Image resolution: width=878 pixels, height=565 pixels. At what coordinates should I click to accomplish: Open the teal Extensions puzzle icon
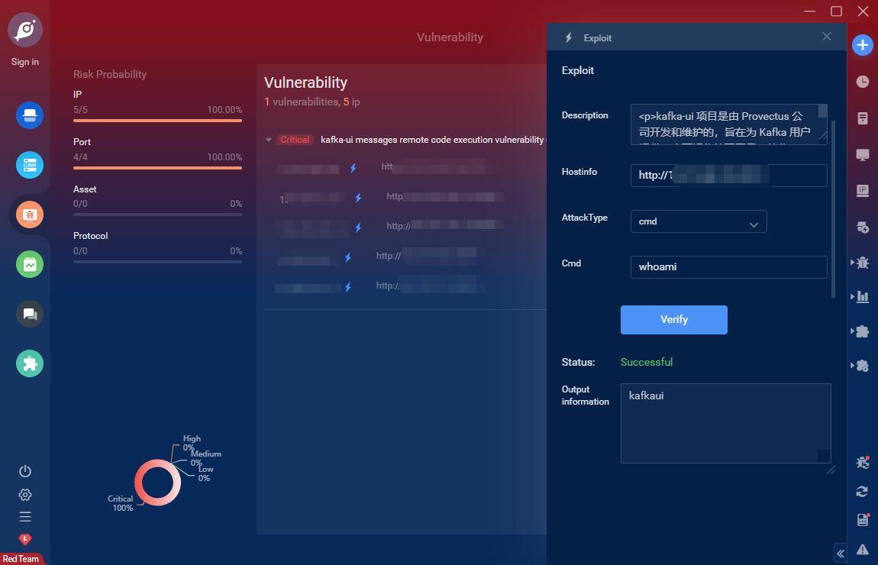[x=30, y=363]
